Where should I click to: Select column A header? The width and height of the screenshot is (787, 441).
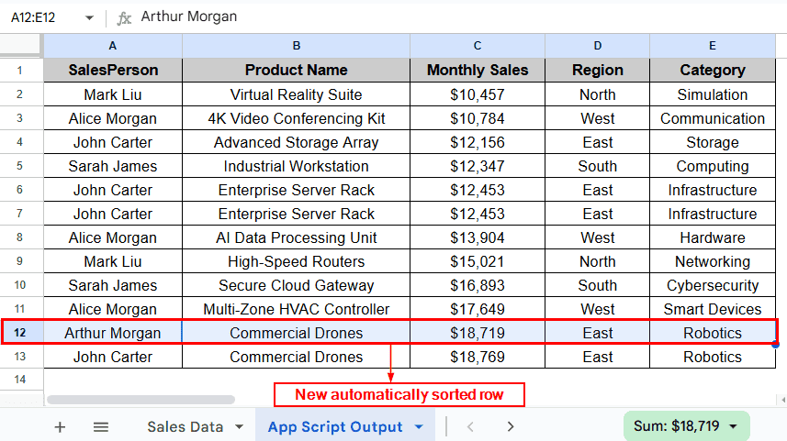[x=113, y=46]
